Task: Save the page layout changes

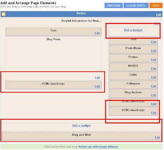Action: 156,6
